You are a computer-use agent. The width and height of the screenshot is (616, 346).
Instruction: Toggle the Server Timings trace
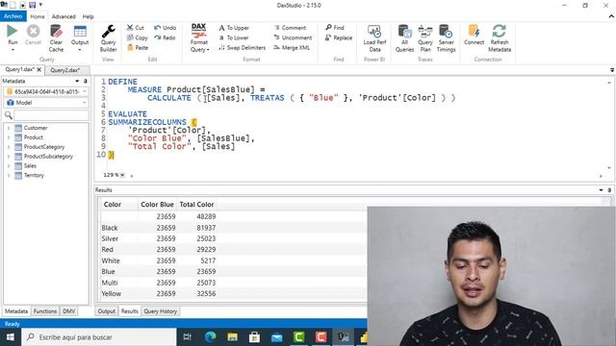click(x=446, y=38)
